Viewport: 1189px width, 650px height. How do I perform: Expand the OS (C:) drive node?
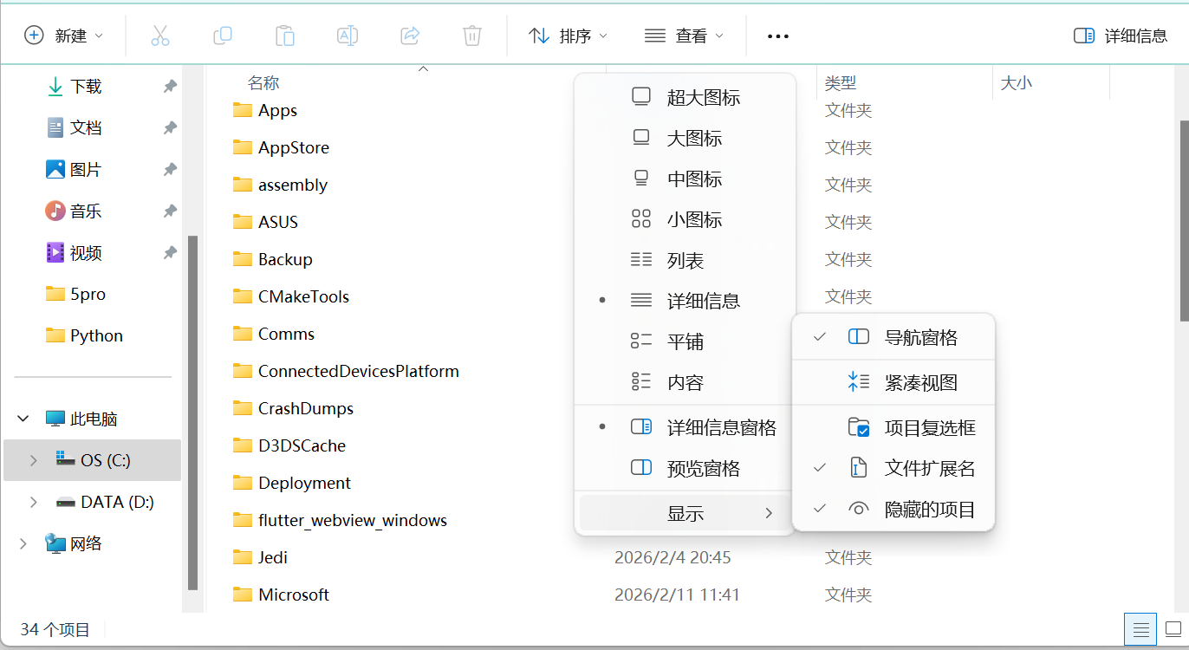(33, 460)
